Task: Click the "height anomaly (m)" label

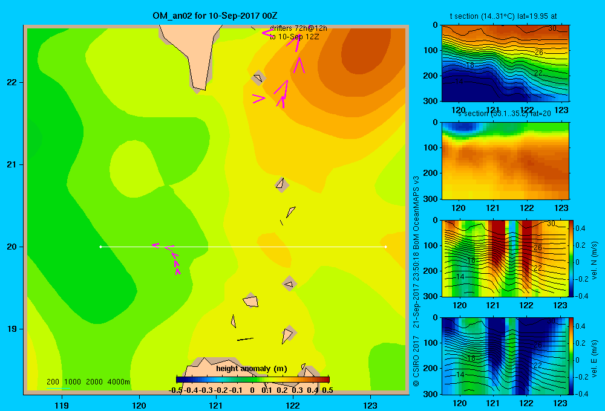Action: (252, 369)
